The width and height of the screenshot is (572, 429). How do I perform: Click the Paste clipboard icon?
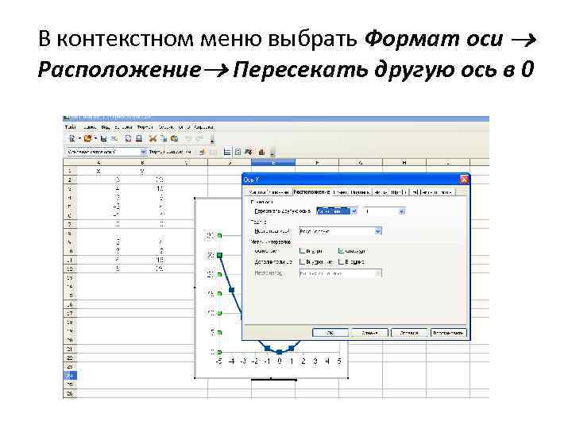174,138
